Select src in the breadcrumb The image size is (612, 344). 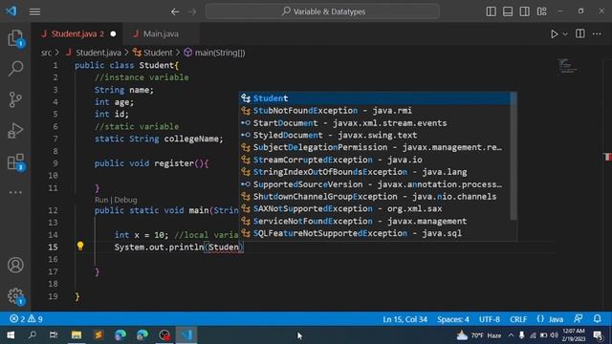46,53
